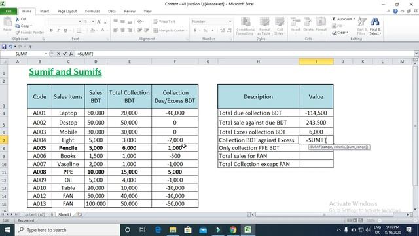Open Find & Select binoculars menu
The image size is (419, 236).
(x=375, y=26)
